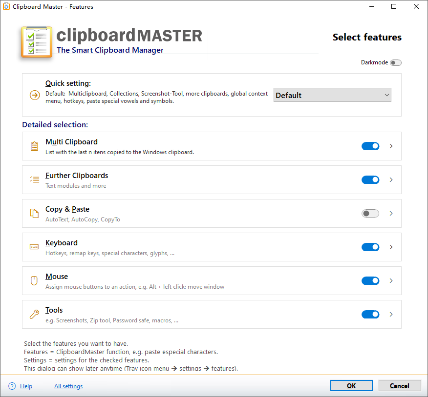Viewport: 428px width, 397px height.
Task: Expand Tools settings chevron
Action: [x=391, y=315]
